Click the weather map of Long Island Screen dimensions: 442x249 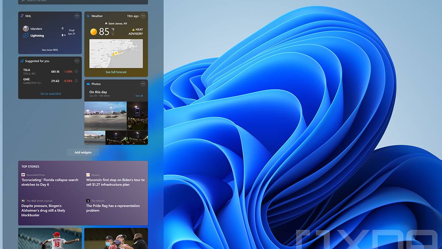pyautogui.click(x=116, y=53)
